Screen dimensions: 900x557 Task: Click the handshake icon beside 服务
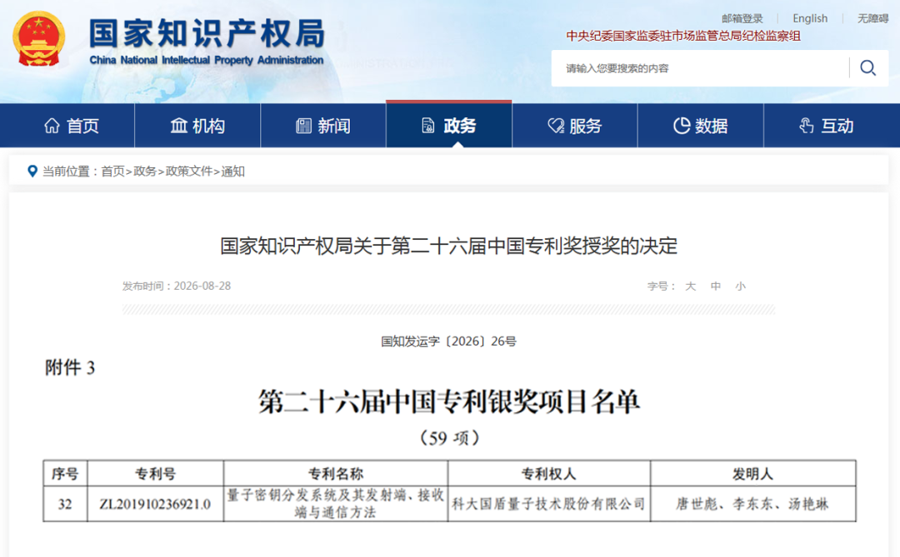coord(556,126)
